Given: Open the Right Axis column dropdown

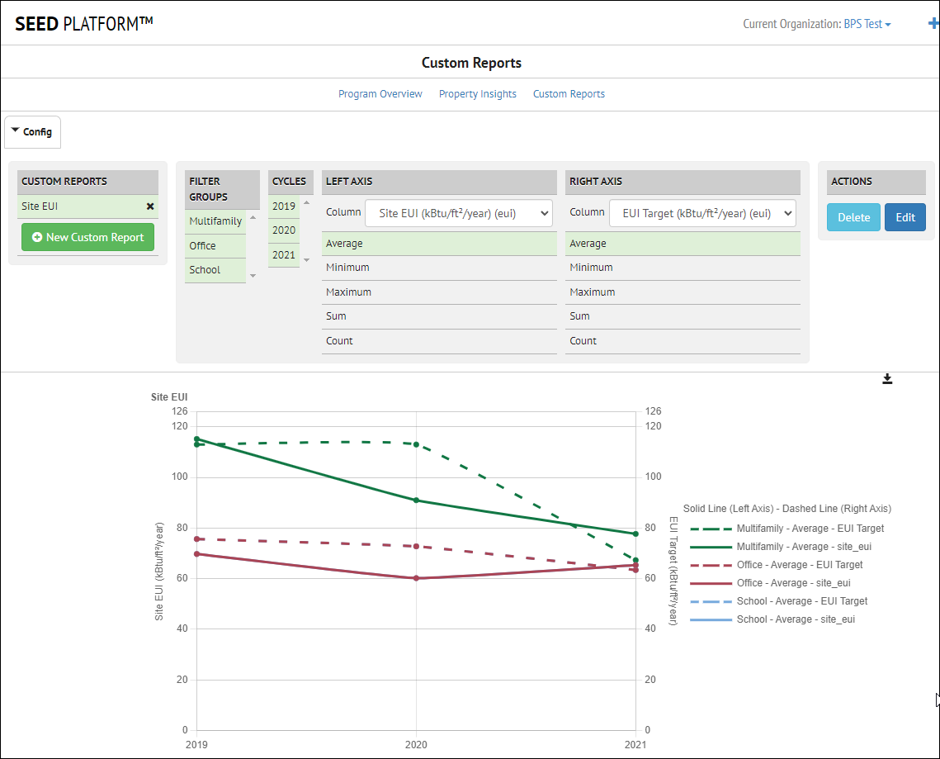Looking at the screenshot, I should [701, 212].
